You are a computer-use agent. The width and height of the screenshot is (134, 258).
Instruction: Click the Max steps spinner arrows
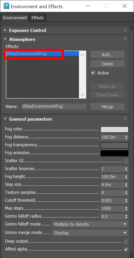tap(126, 208)
